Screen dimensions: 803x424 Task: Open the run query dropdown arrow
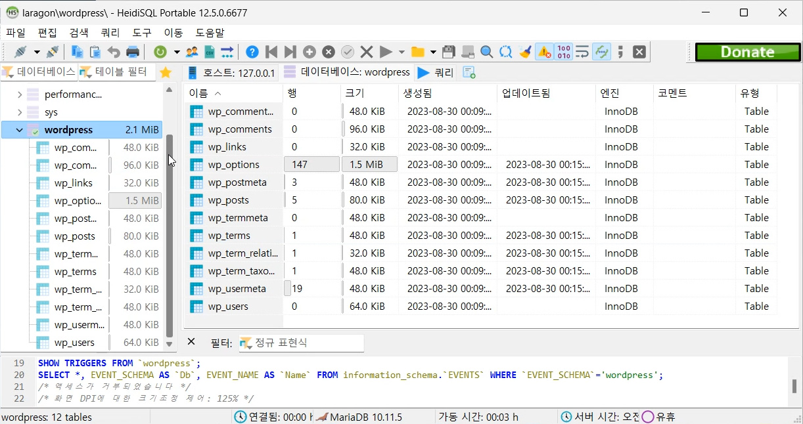click(401, 52)
